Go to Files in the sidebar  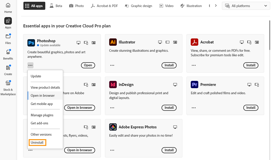coord(8,38)
